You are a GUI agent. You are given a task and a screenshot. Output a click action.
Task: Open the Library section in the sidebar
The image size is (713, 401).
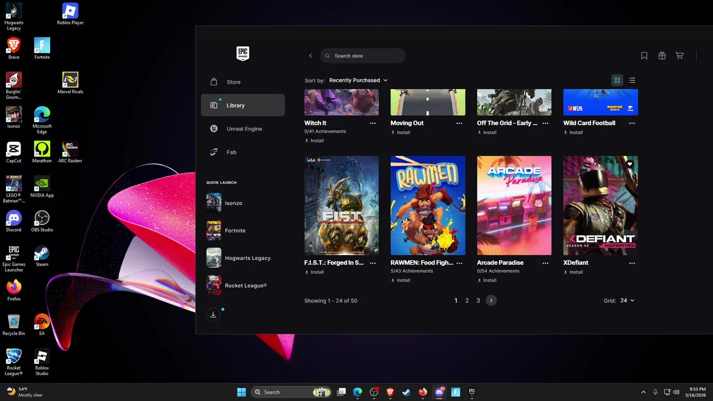coord(243,105)
